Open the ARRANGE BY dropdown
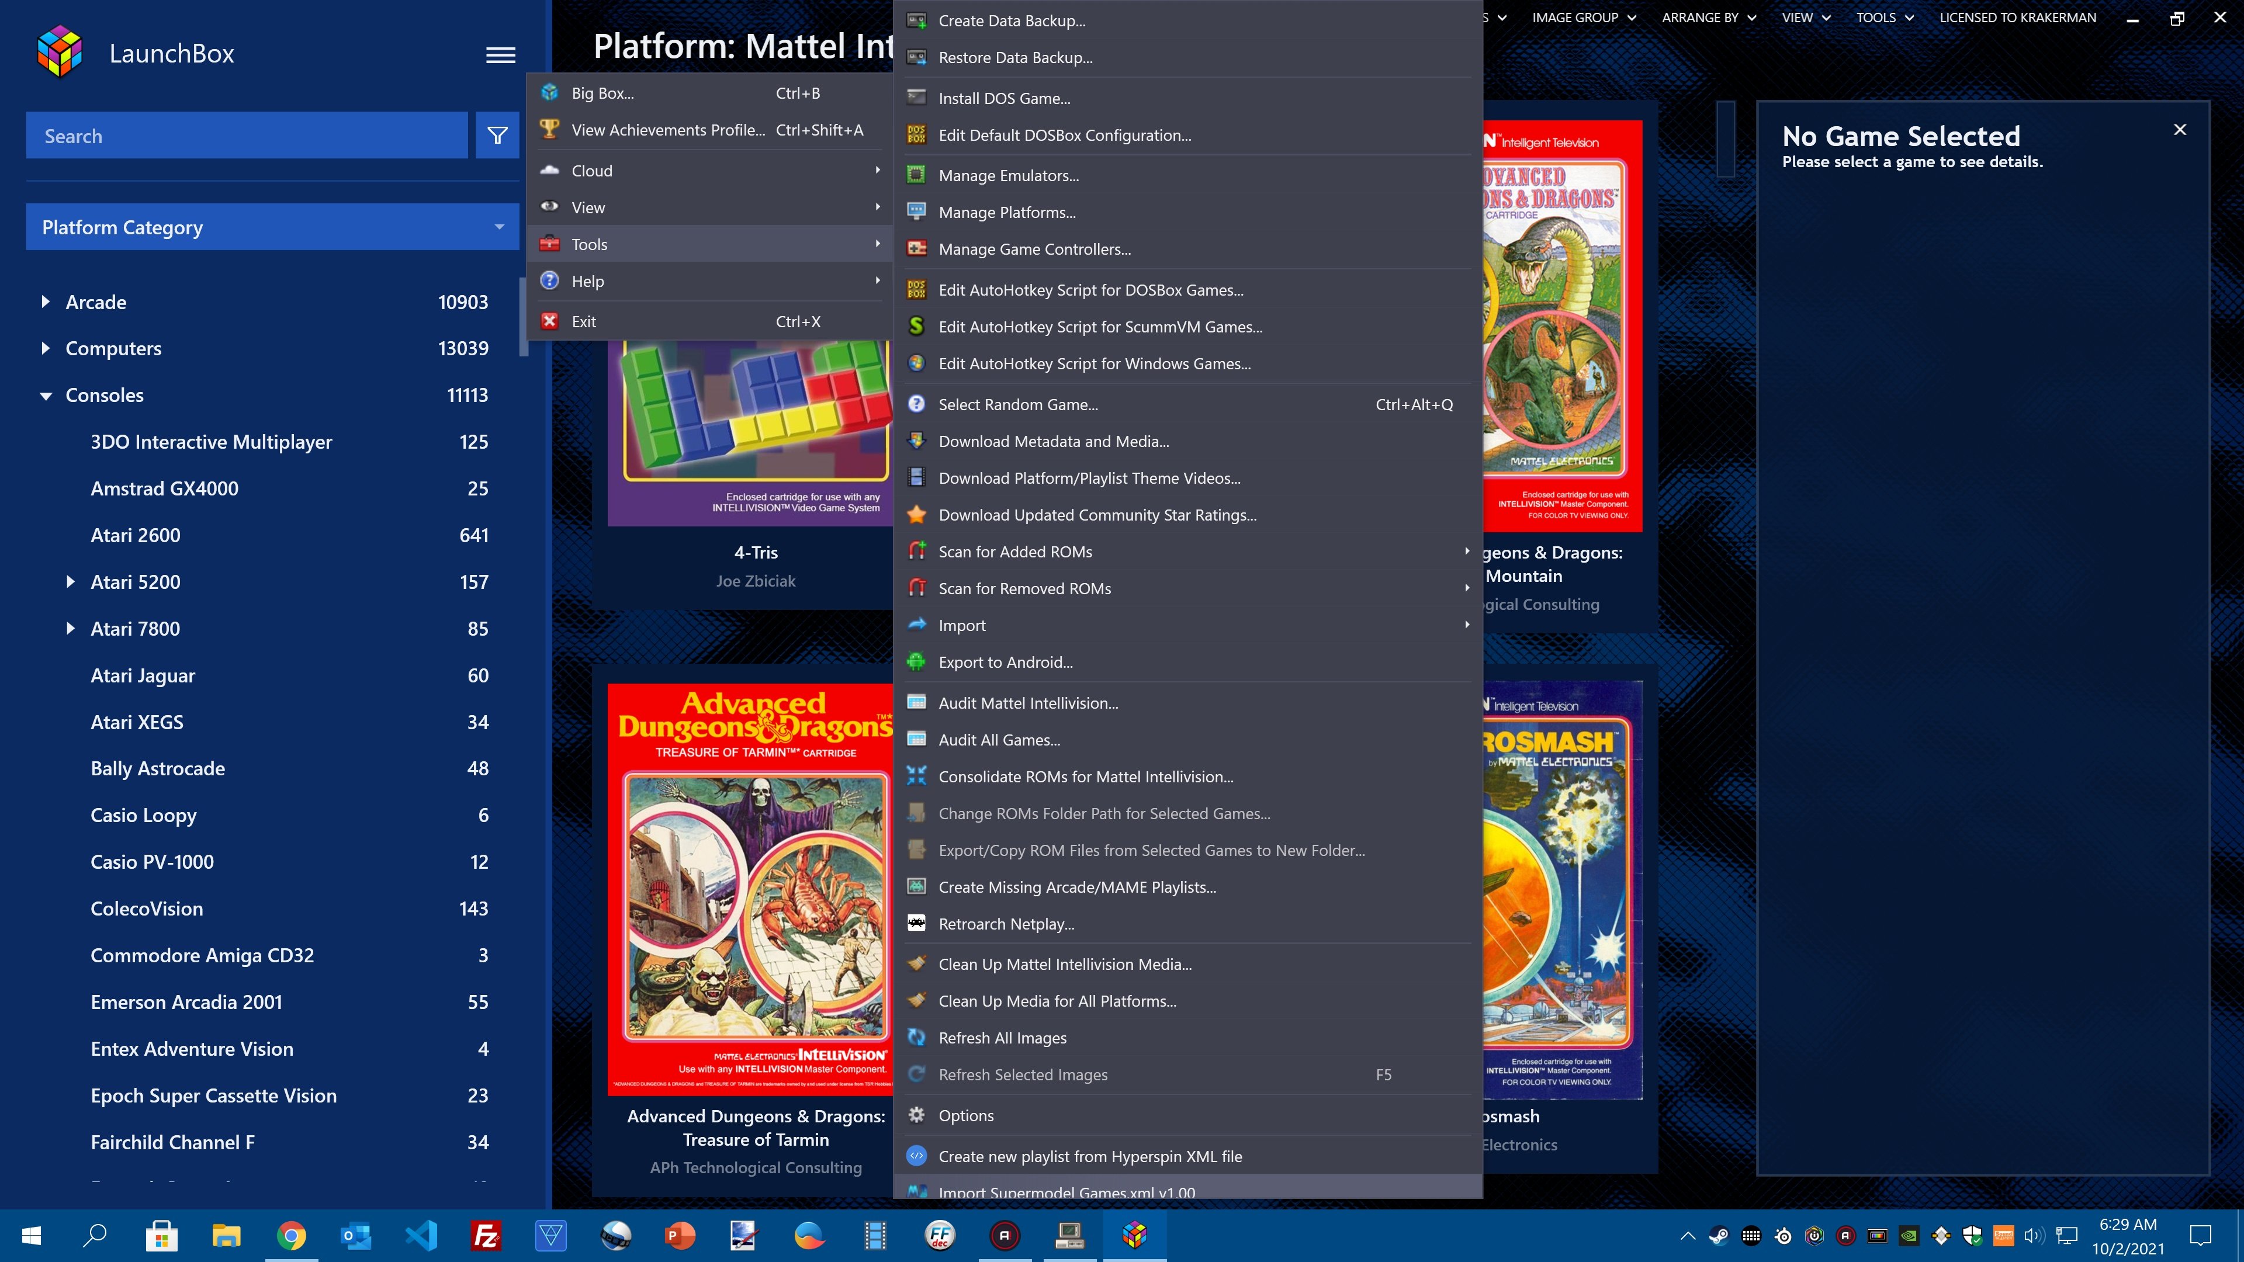2244x1262 pixels. tap(1708, 18)
